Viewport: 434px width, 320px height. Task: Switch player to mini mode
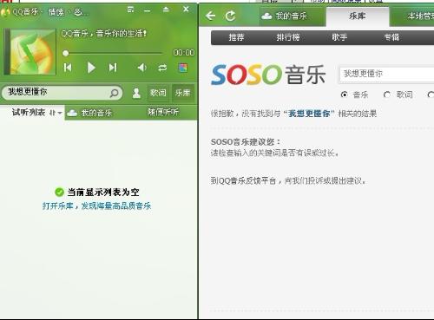(166, 10)
